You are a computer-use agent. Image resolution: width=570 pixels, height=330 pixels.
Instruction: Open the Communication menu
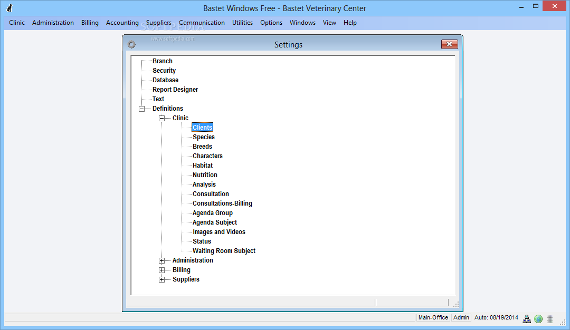pos(202,23)
